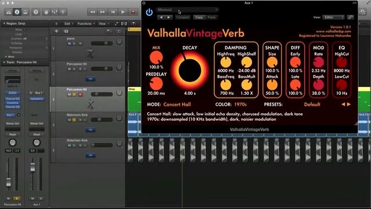Toggle plugin bypass power button
371x209 pixels.
[149, 12]
